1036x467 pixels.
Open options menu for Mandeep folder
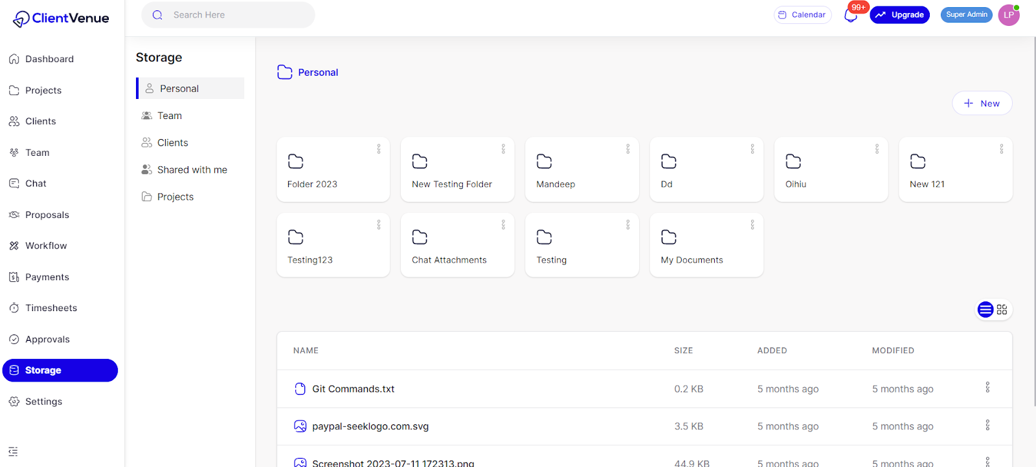[627, 149]
